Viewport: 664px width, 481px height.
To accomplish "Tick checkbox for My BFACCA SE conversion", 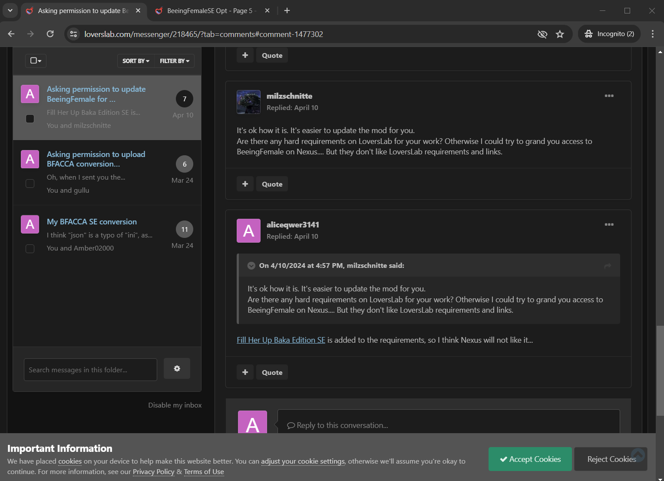I will coord(30,249).
